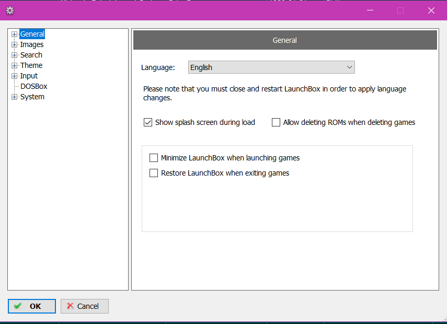The image size is (447, 324).
Task: Select Search in the options tree
Action: 31,55
